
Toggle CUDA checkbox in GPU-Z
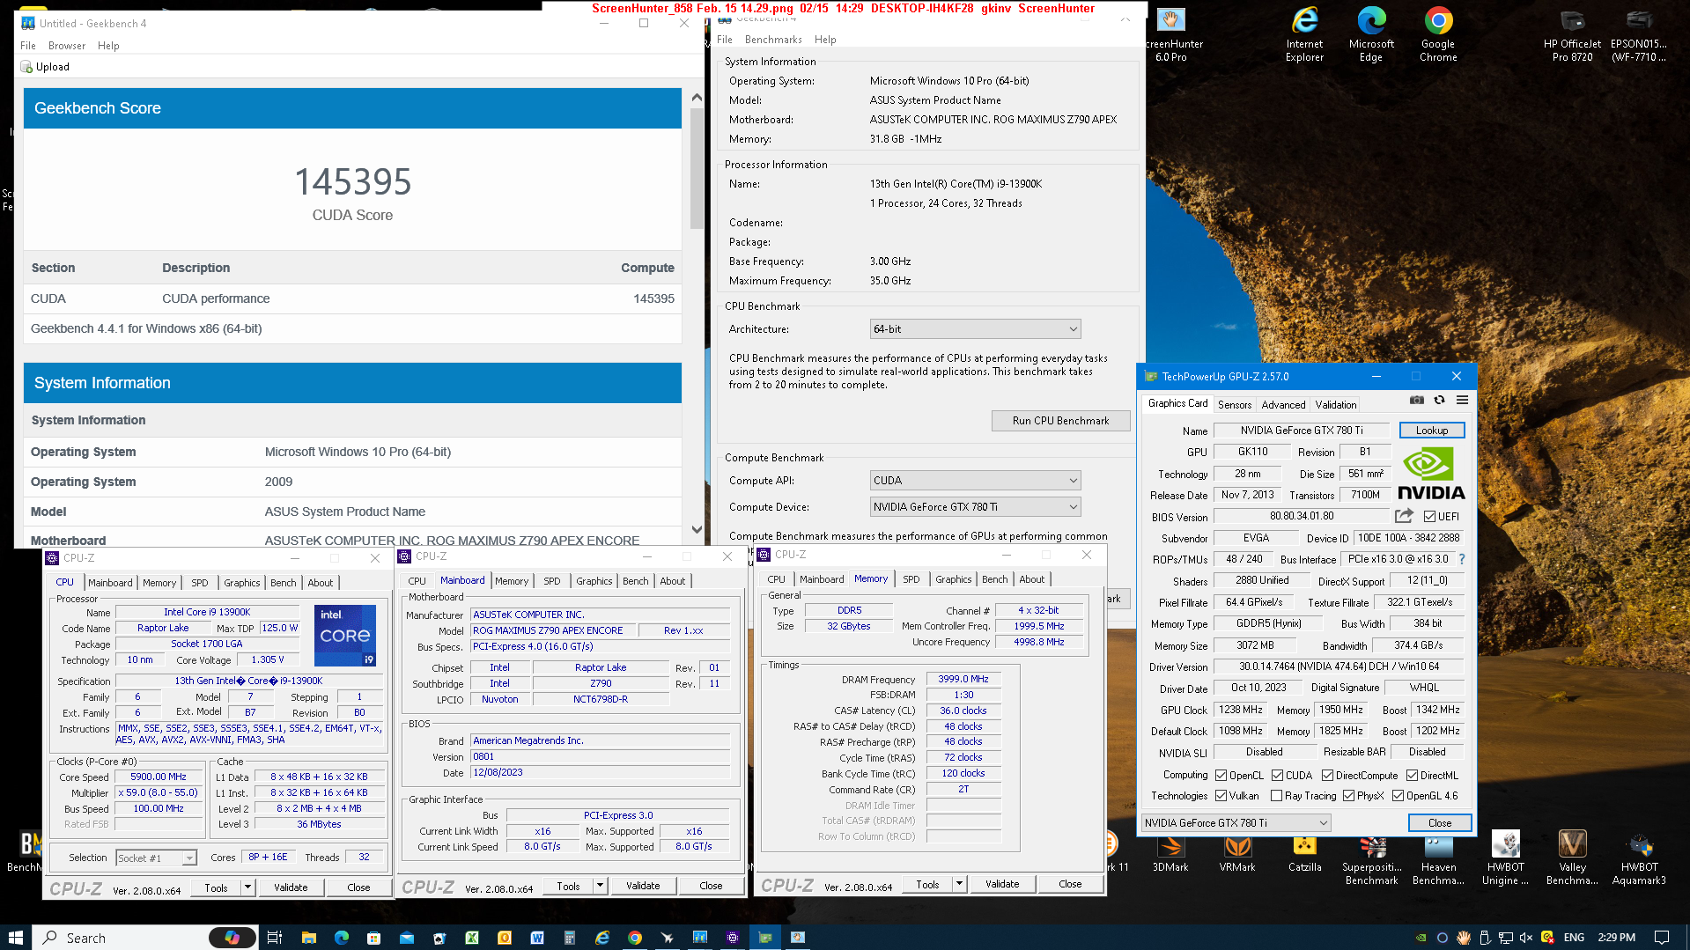(x=1278, y=776)
